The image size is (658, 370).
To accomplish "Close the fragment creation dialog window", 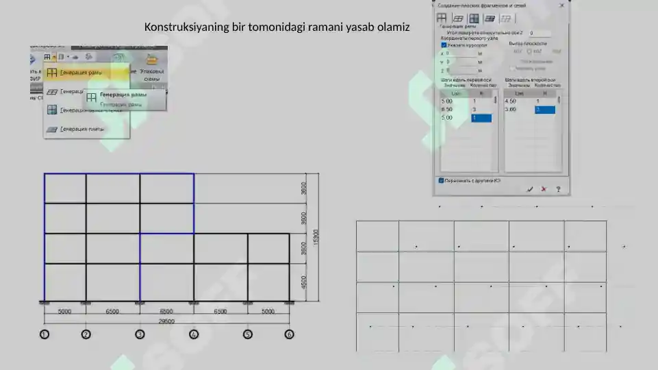I will coord(562,5).
